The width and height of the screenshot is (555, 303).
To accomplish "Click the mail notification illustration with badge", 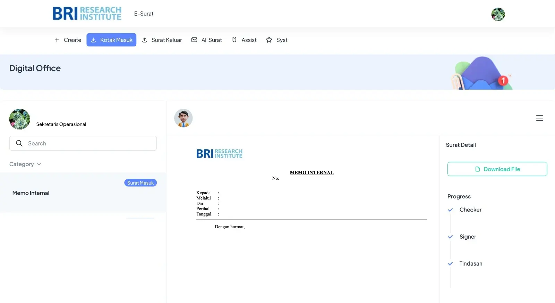I will point(482,74).
